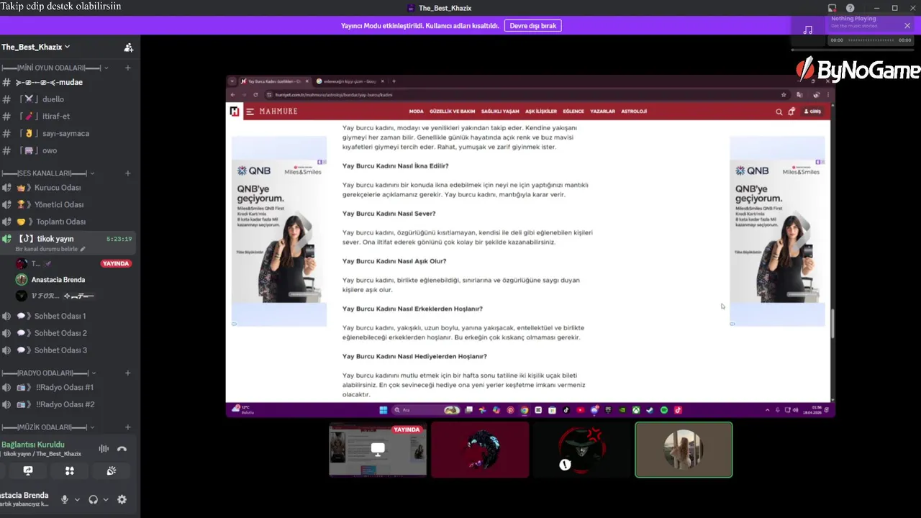Open headphone output options arrow
Image resolution: width=921 pixels, height=518 pixels.
click(106, 499)
